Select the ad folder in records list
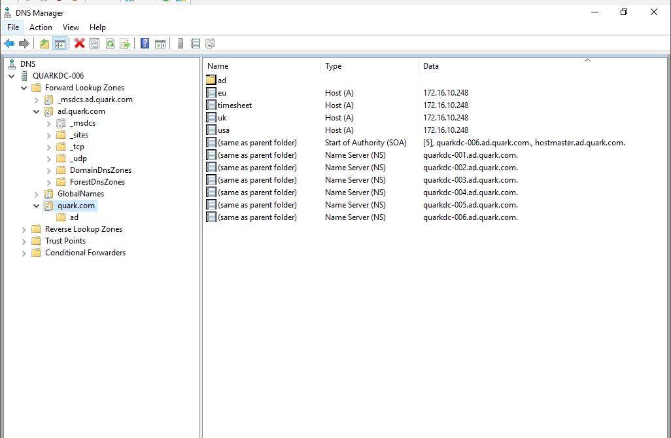Image resolution: width=671 pixels, height=438 pixels. [x=222, y=80]
